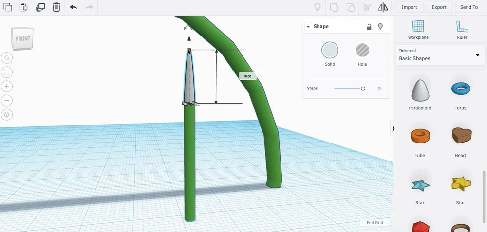The width and height of the screenshot is (487, 232).
Task: Click the Steps label text
Action: (312, 89)
